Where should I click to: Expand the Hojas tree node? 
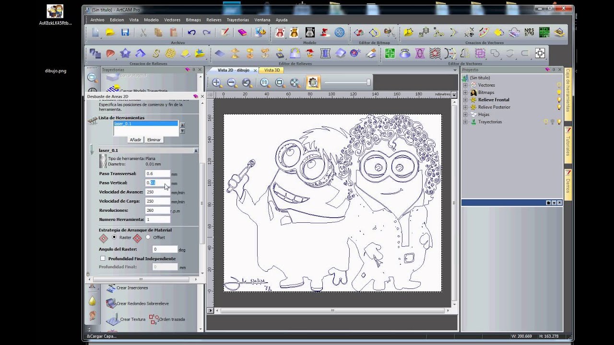click(x=465, y=115)
